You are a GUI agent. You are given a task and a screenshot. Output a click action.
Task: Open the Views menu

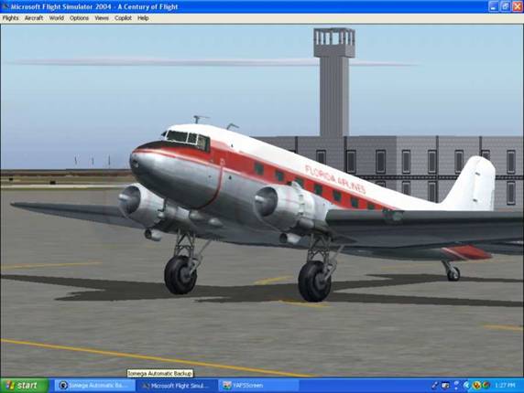(102, 18)
